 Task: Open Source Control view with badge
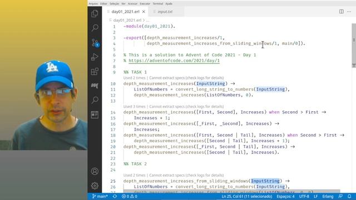[95, 43]
